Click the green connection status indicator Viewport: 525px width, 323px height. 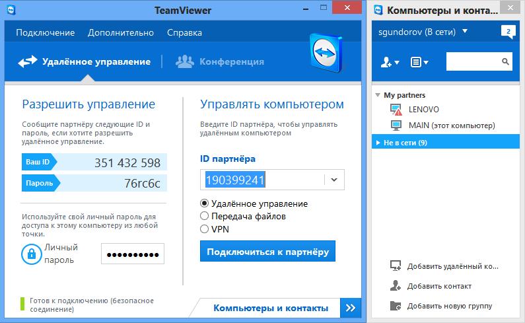[22, 304]
